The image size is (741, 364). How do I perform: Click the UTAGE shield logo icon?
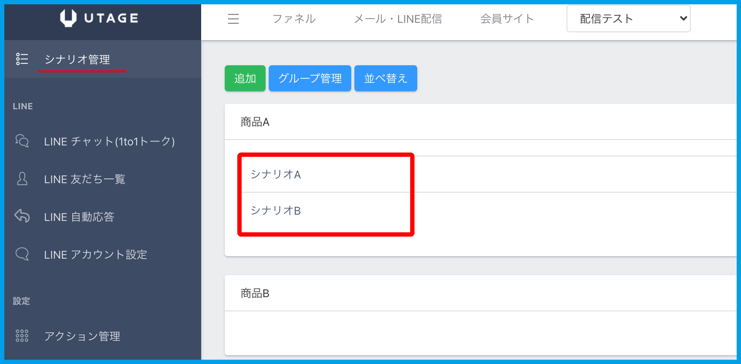[x=68, y=18]
